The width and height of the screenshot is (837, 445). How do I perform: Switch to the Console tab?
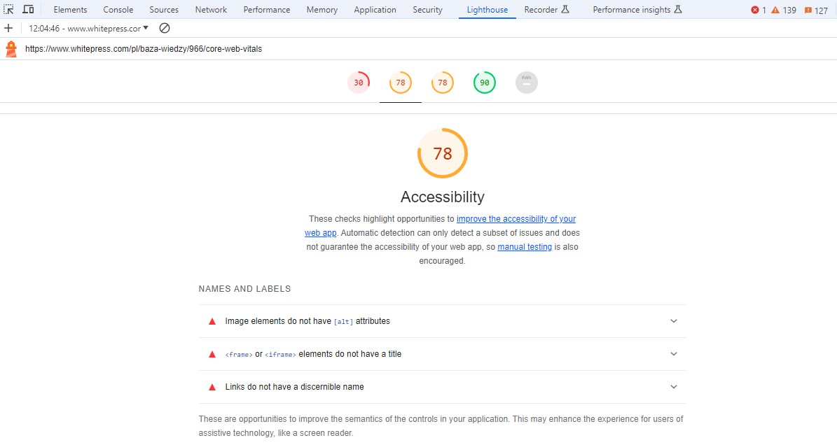[x=118, y=10]
